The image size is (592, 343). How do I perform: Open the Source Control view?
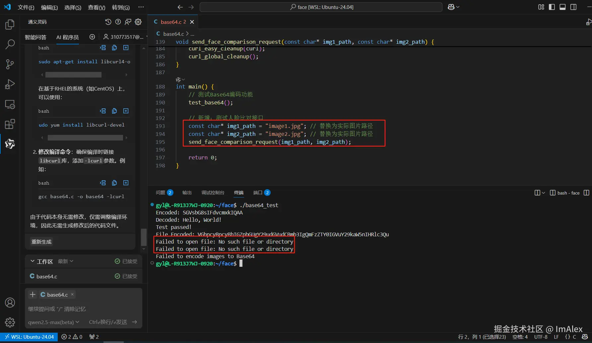click(10, 64)
